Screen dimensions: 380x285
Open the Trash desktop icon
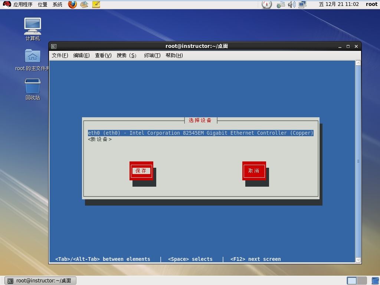33,89
